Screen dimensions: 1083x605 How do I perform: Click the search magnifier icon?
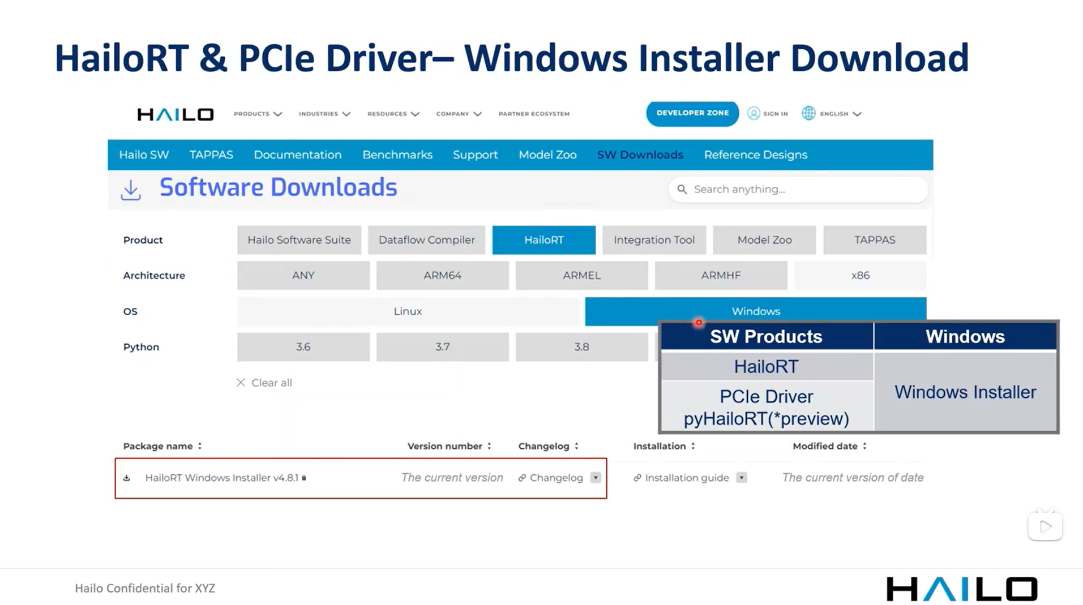(x=682, y=190)
